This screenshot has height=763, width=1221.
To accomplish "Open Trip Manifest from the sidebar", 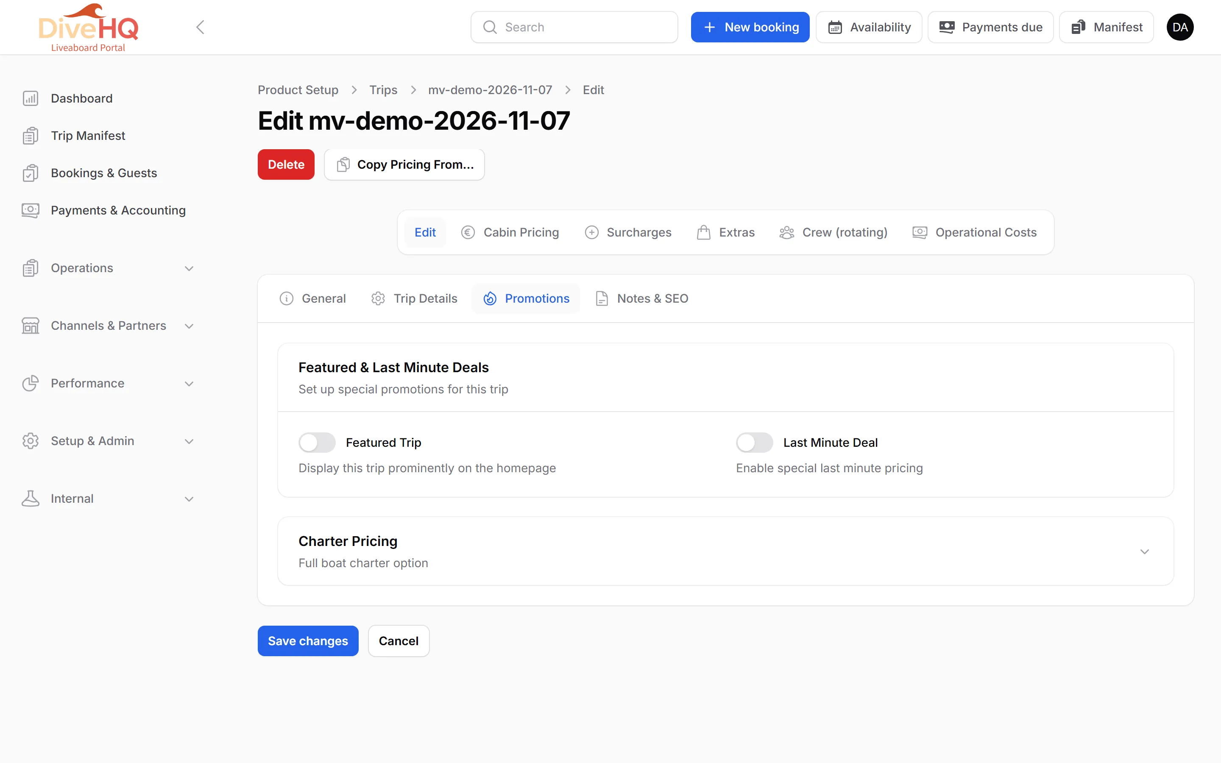I will coord(87,136).
